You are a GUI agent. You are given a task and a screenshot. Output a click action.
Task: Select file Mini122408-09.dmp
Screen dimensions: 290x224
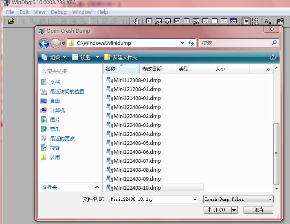point(134,179)
